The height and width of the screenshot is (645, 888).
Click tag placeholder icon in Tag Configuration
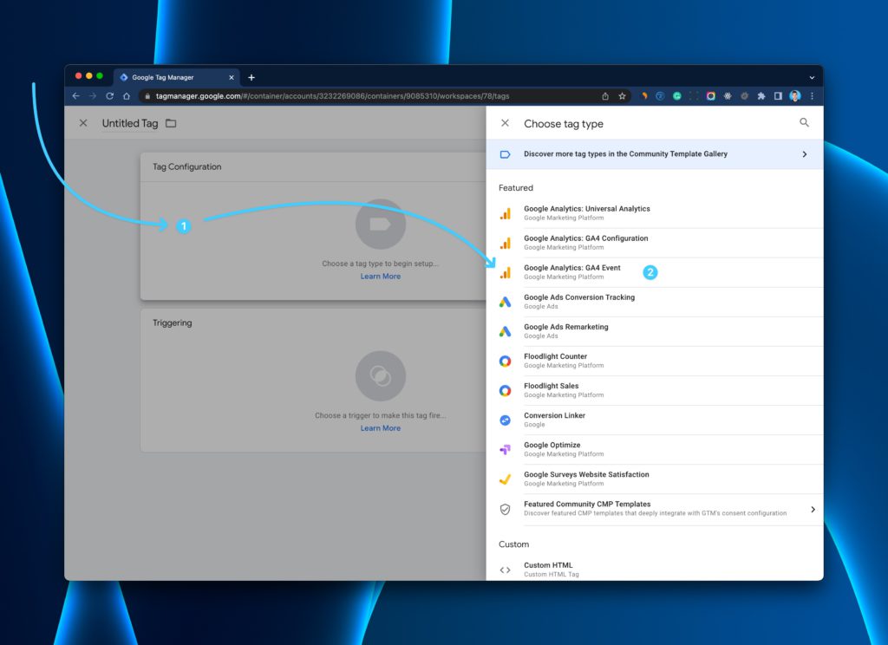[x=381, y=225]
